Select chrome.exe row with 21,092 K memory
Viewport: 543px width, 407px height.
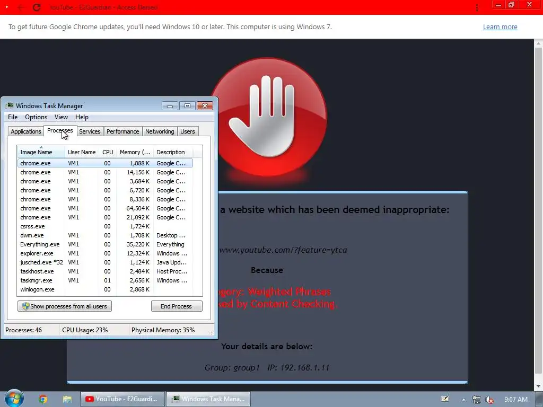click(105, 217)
